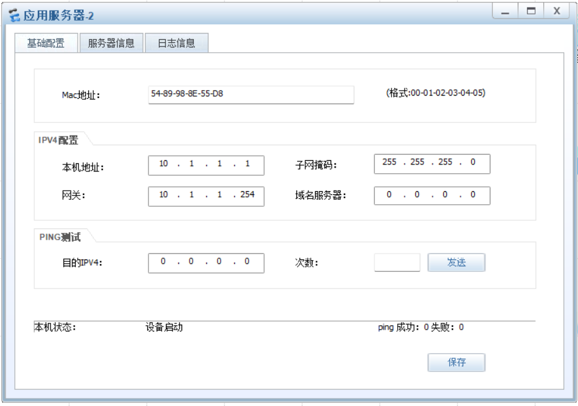Close the 应用服务器-2 window
Viewport: 578px width, 406px height.
(x=557, y=11)
